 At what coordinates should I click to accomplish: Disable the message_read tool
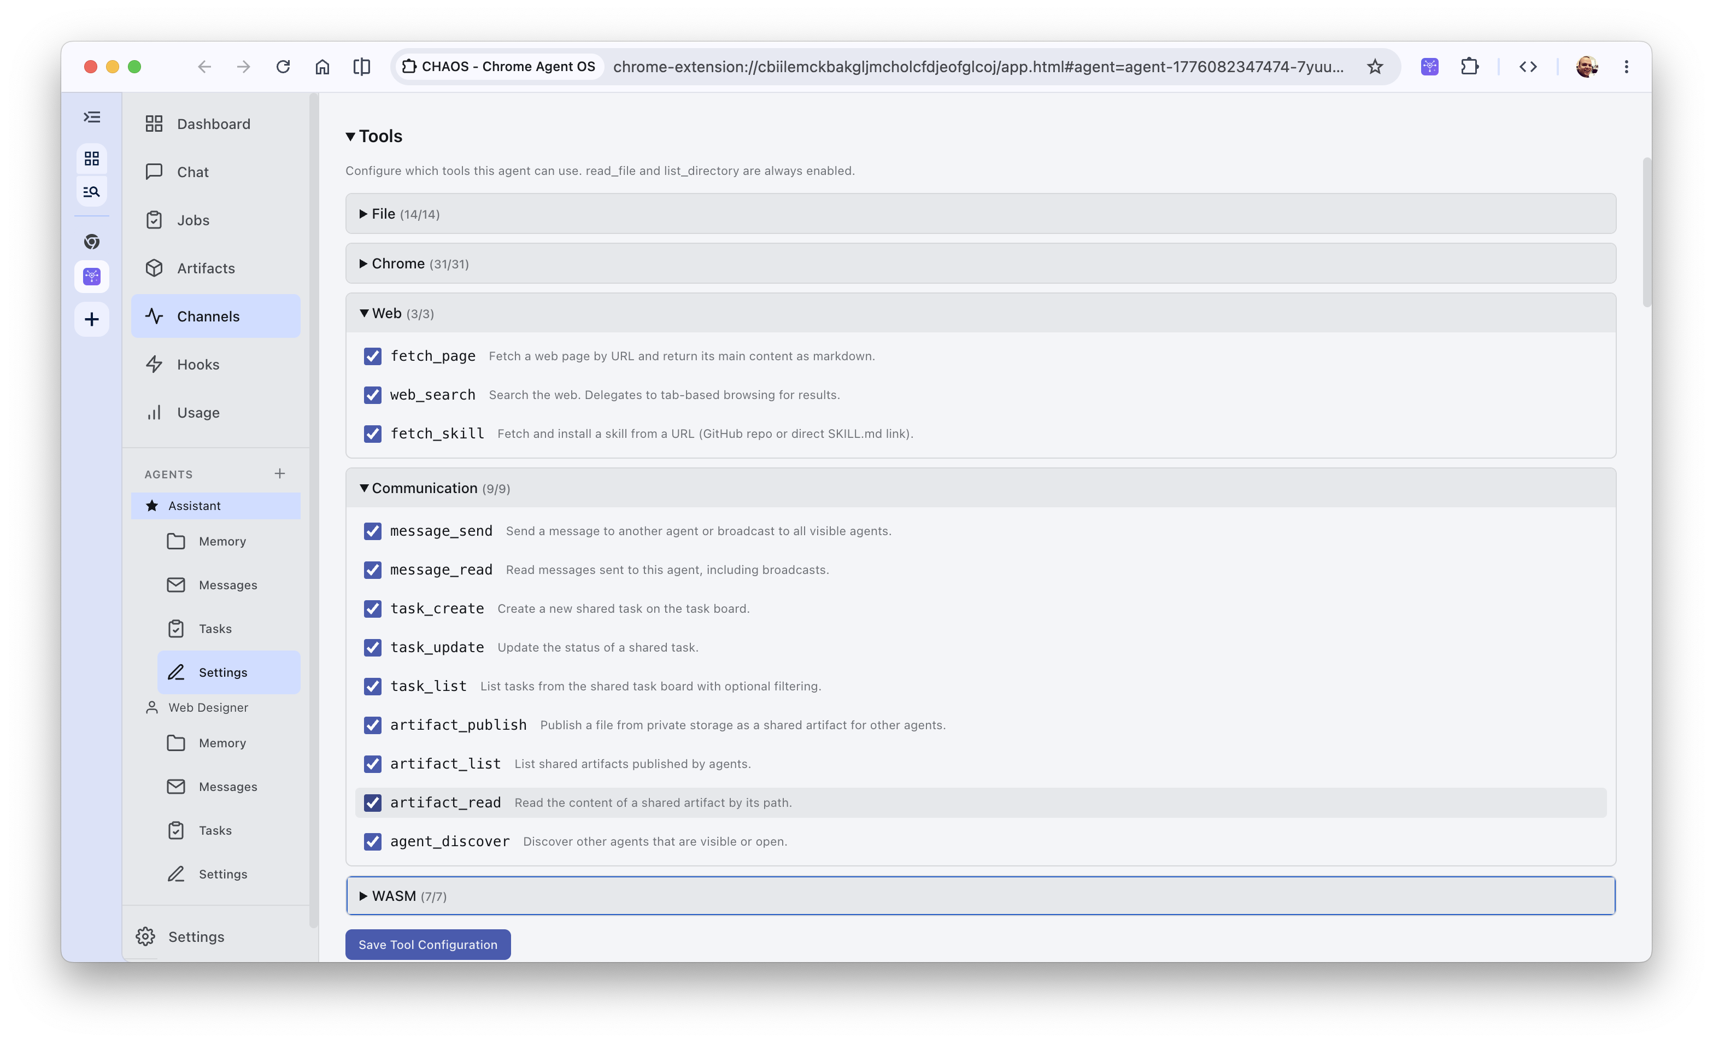(x=373, y=570)
